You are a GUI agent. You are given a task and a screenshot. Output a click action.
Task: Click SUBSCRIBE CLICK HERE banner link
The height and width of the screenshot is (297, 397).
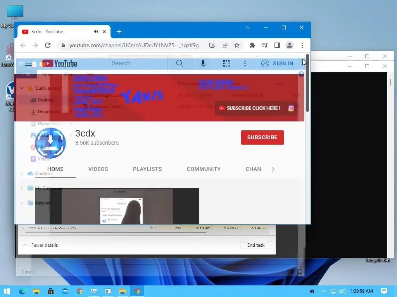pos(250,108)
